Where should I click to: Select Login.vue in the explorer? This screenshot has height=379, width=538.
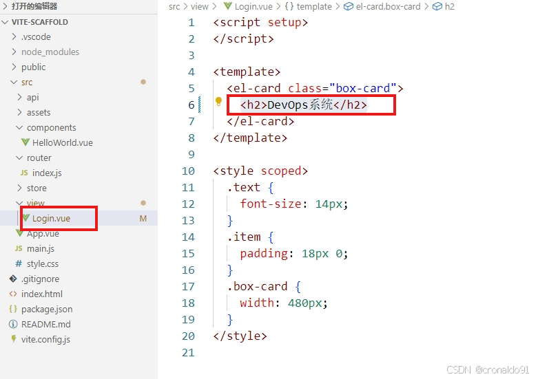[51, 218]
